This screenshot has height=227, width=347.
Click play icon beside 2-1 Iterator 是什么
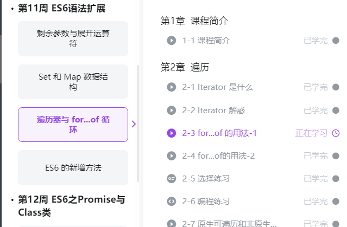[x=172, y=87]
